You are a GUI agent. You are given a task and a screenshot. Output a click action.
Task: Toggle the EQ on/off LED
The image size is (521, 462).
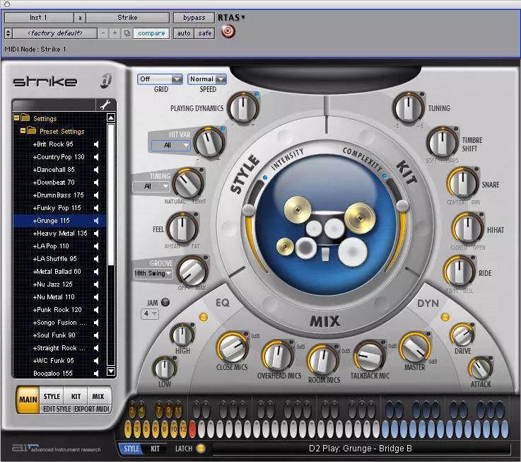tap(204, 317)
